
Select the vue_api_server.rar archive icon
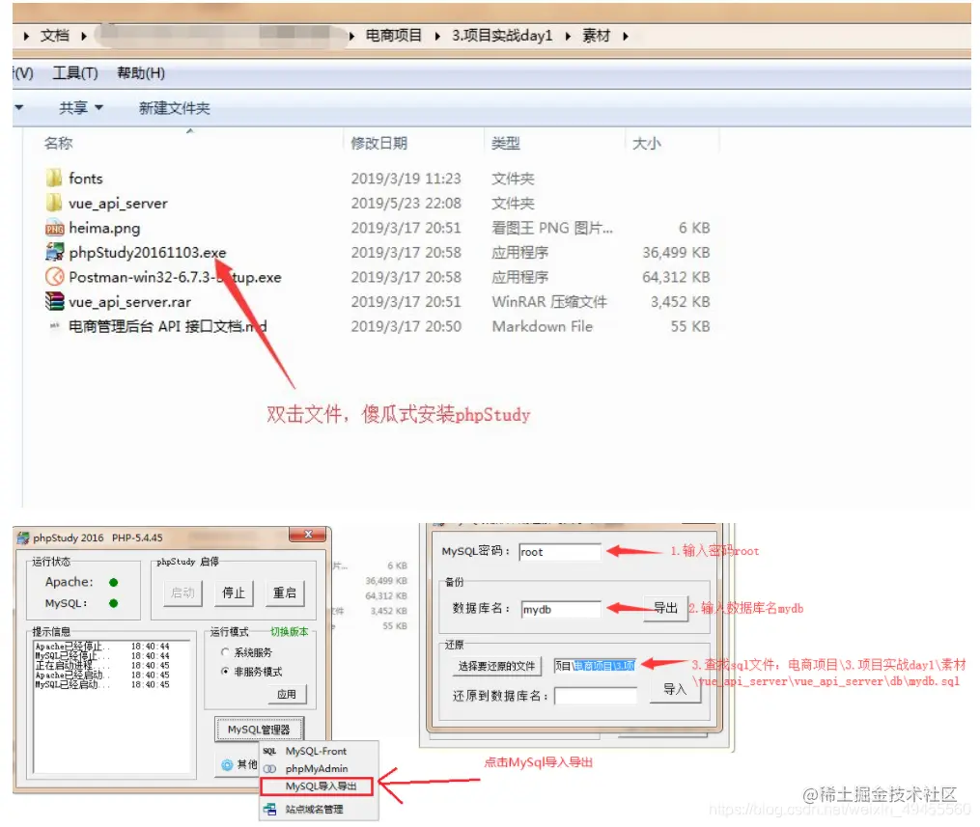click(x=54, y=302)
